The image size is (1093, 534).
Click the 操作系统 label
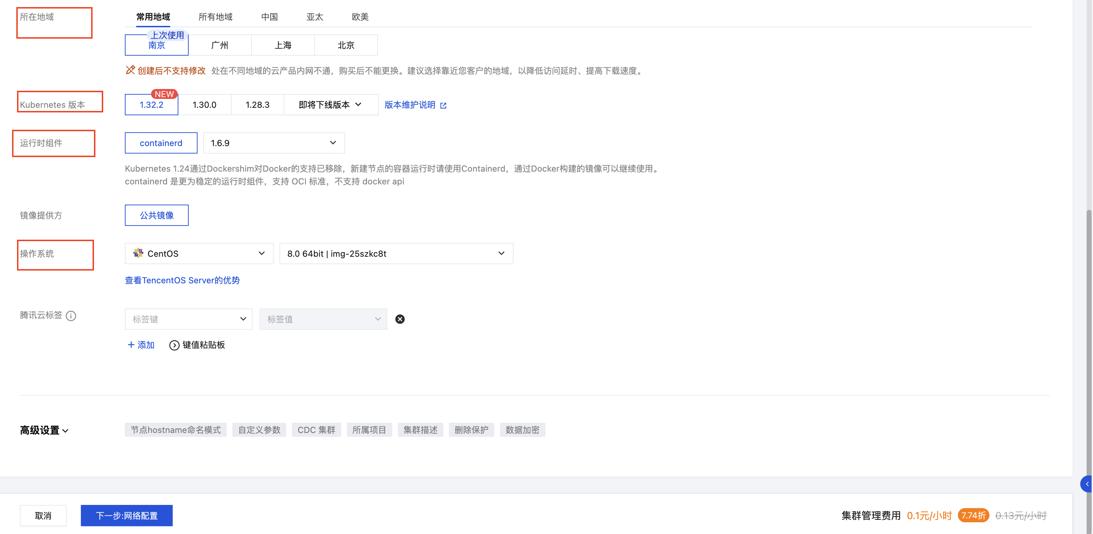point(37,254)
